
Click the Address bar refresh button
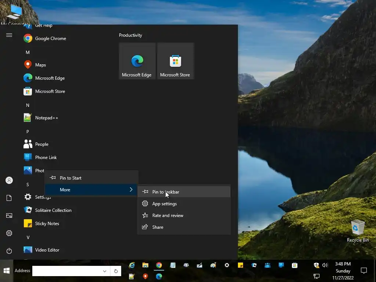(x=116, y=271)
